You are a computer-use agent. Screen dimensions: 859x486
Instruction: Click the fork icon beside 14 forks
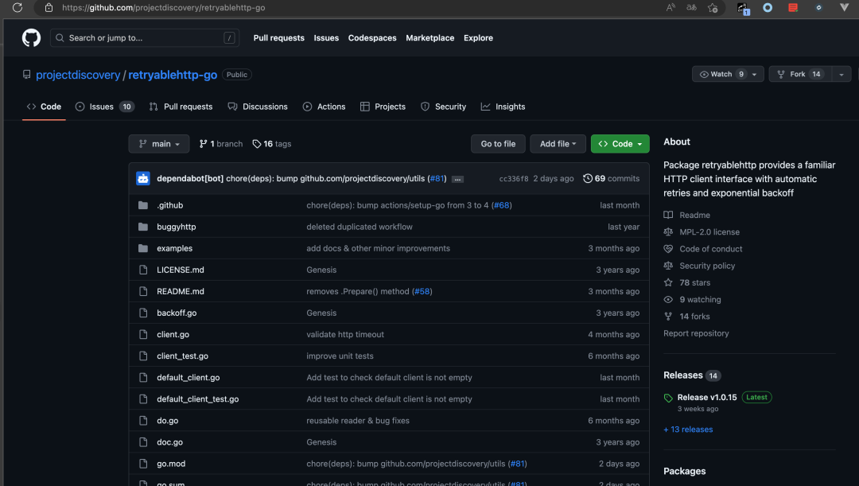coord(668,317)
